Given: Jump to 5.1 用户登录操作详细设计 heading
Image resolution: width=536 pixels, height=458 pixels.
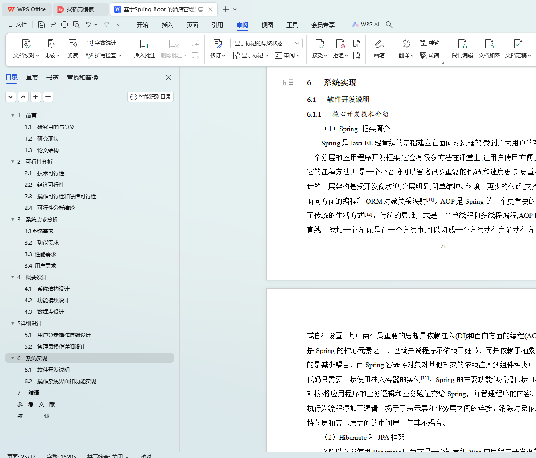Looking at the screenshot, I should click(57, 335).
